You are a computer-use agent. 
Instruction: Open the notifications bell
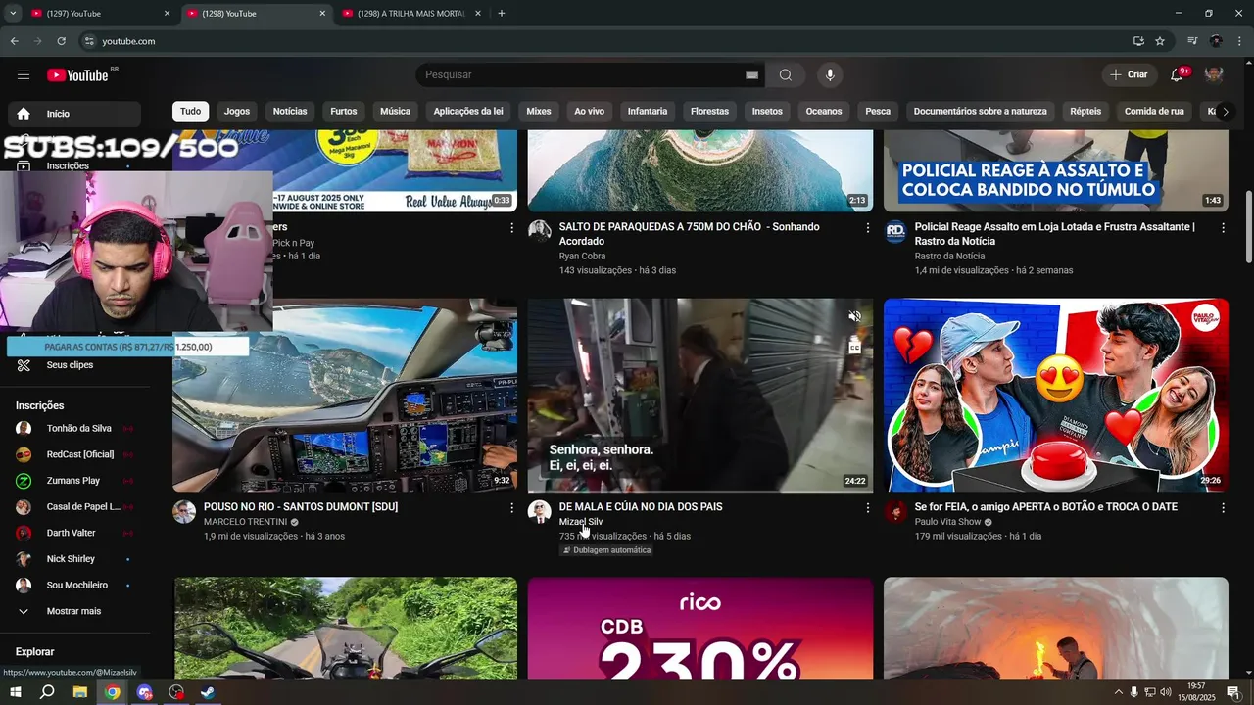pyautogui.click(x=1177, y=75)
